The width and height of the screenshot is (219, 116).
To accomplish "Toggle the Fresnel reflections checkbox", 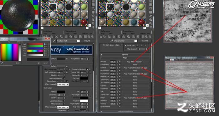I will tap(87, 69).
